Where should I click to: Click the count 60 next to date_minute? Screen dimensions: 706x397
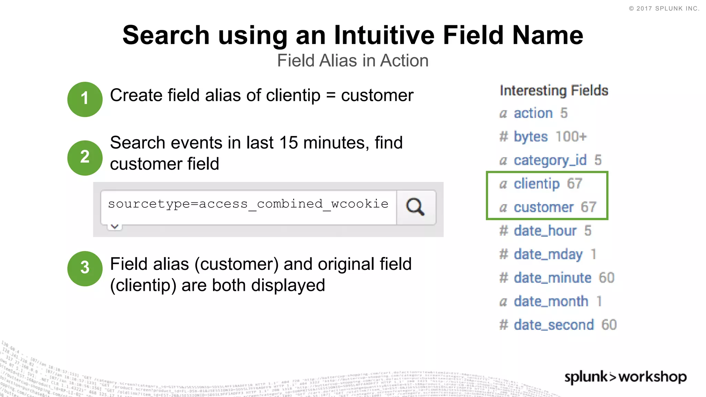[x=606, y=277]
